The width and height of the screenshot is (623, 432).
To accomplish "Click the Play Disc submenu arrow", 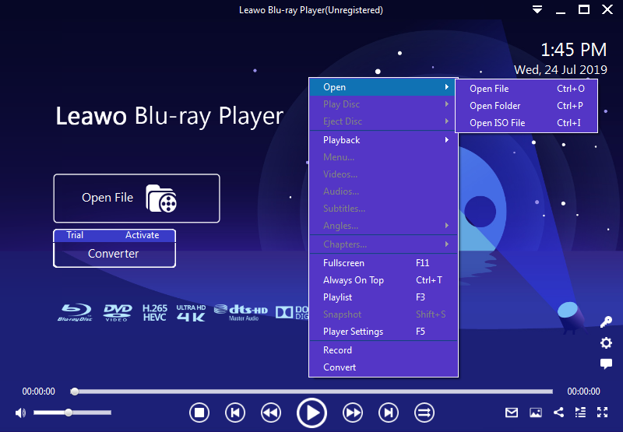I will point(447,104).
